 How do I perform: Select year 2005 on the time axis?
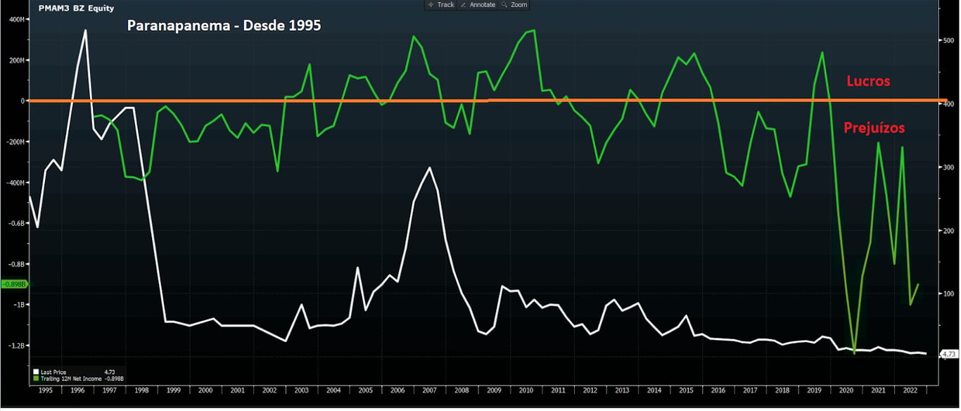tap(366, 389)
